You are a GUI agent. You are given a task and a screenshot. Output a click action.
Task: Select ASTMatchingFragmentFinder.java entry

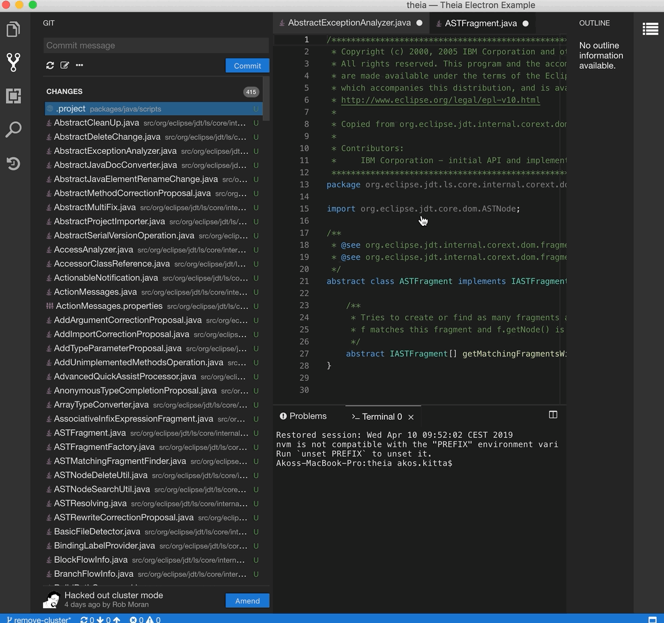click(x=154, y=461)
